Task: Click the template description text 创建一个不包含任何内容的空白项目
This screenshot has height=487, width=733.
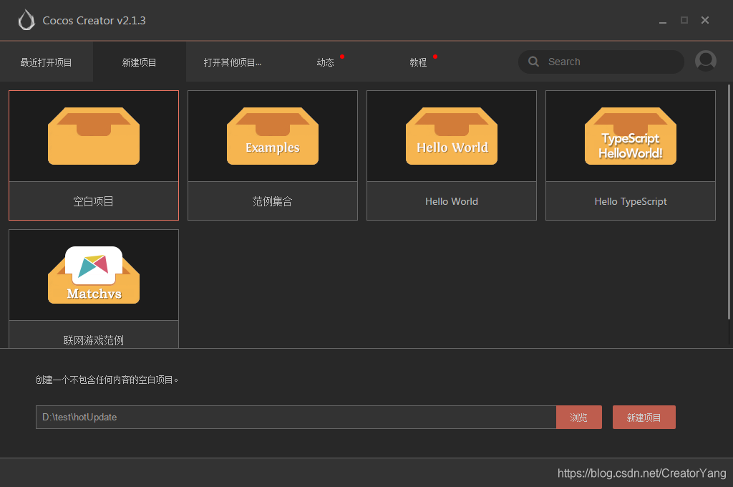Action: pyautogui.click(x=107, y=380)
